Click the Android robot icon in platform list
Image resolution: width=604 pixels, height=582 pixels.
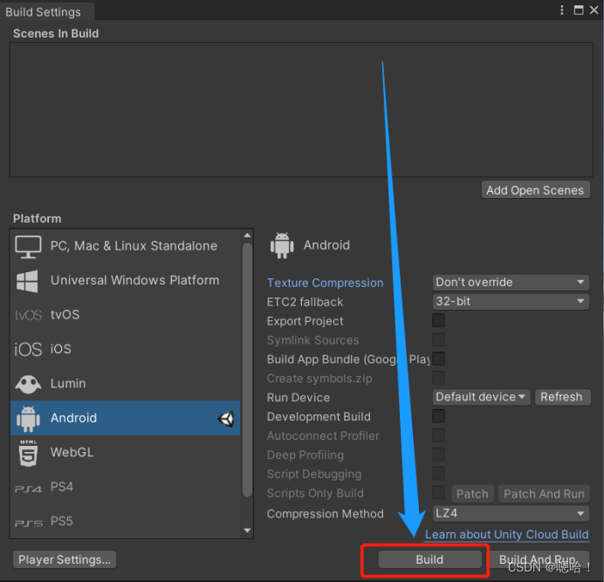(x=28, y=419)
